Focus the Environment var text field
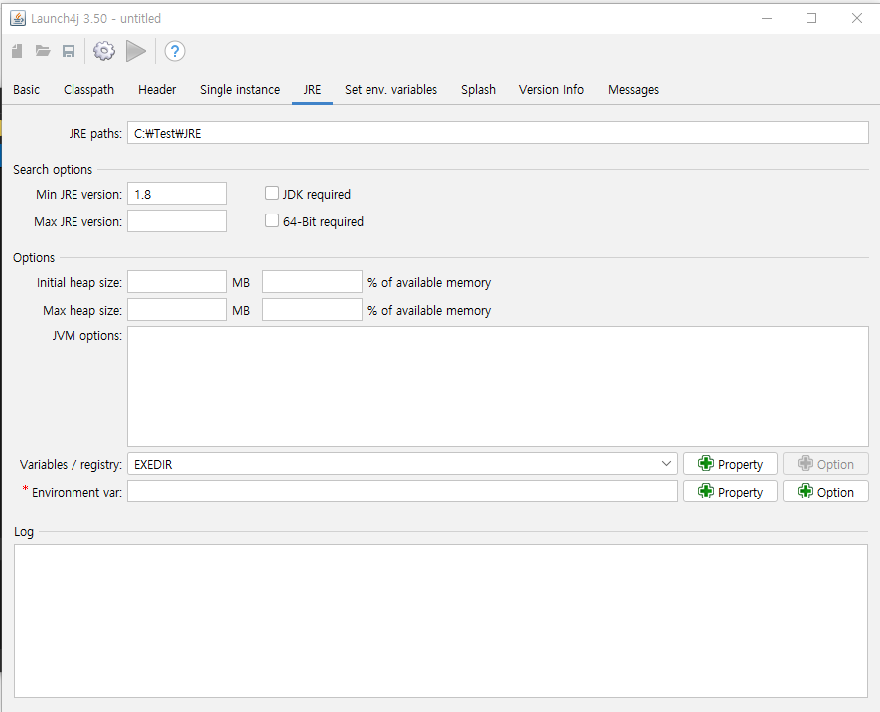Viewport: 880px width, 712px height. pyautogui.click(x=402, y=492)
